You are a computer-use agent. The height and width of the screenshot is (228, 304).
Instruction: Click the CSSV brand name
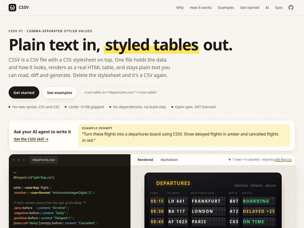click(x=24, y=8)
